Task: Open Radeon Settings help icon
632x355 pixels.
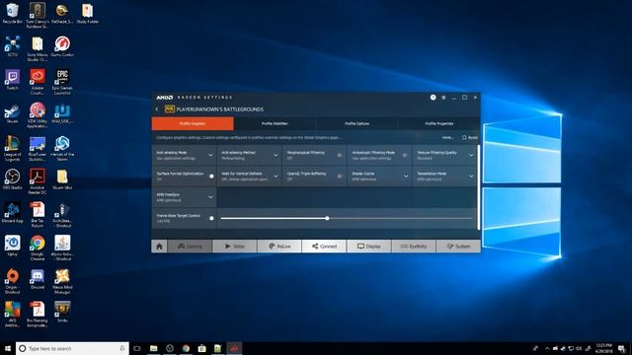Action: (x=433, y=98)
